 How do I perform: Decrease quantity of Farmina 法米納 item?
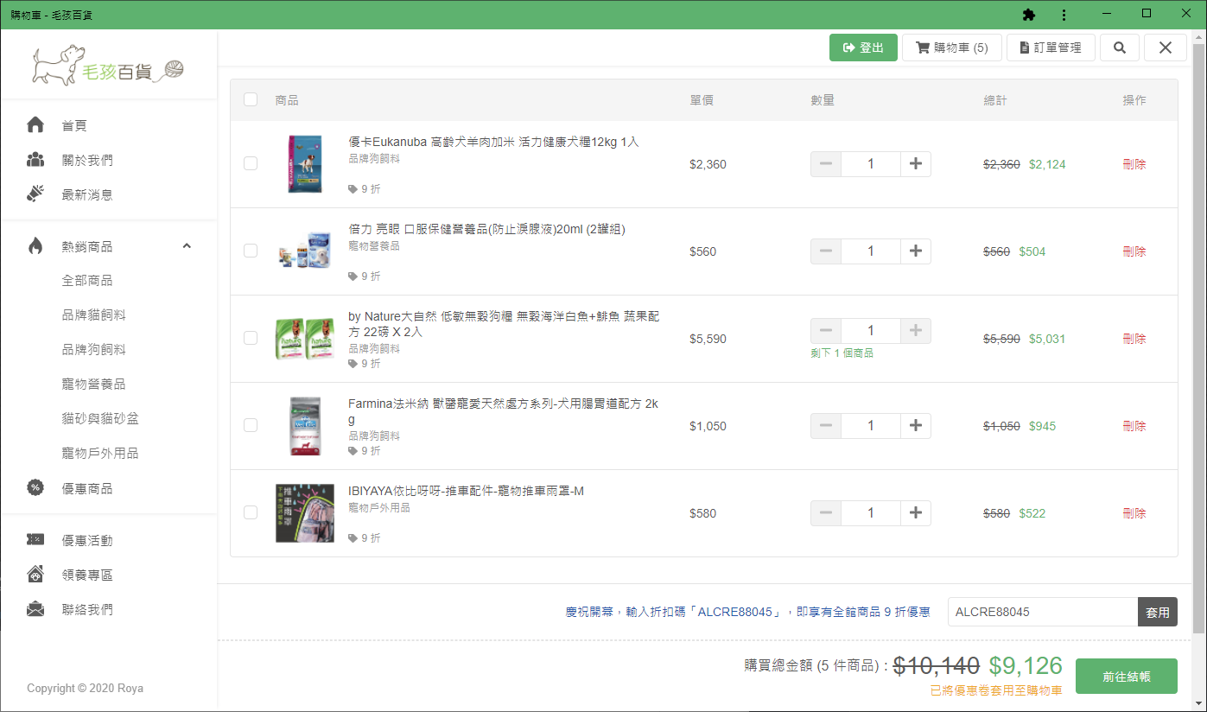point(826,426)
